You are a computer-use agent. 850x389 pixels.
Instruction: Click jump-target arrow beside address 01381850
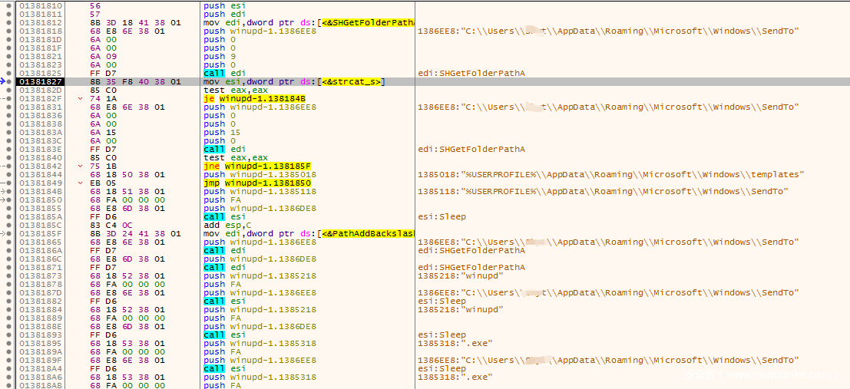click(5, 199)
